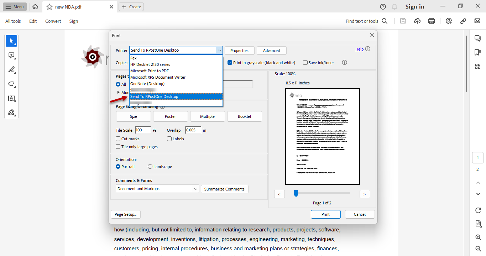Pick the freehand draw tool
This screenshot has width=486, height=256.
(11, 84)
